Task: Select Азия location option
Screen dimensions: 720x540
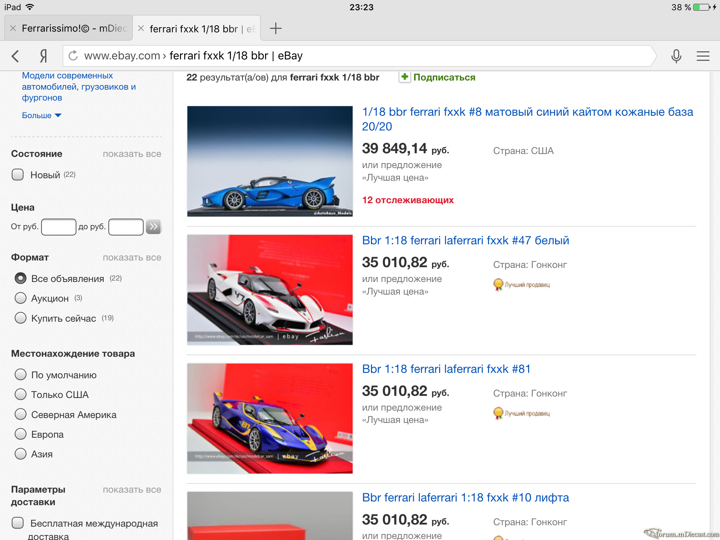Action: [21, 454]
